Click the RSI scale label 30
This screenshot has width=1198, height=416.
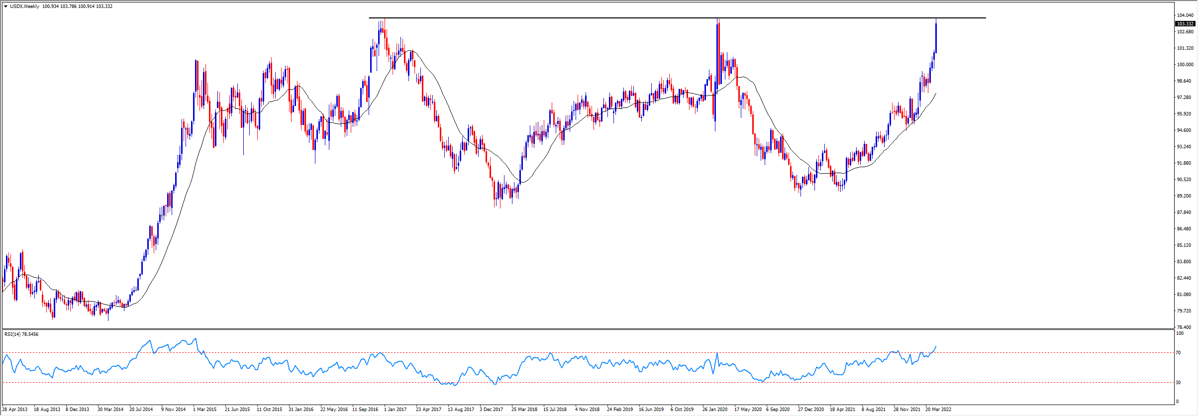point(1178,383)
